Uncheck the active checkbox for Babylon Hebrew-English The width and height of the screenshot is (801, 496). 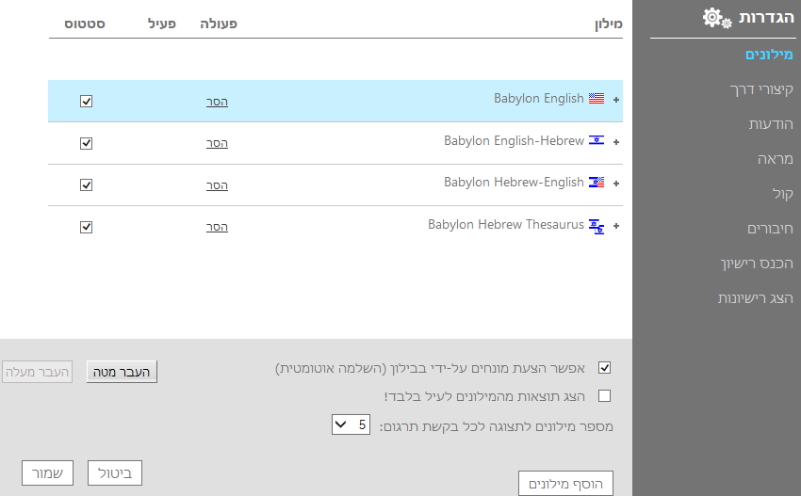point(87,184)
